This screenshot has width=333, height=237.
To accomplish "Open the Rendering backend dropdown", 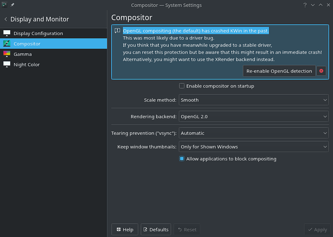I will [253, 117].
